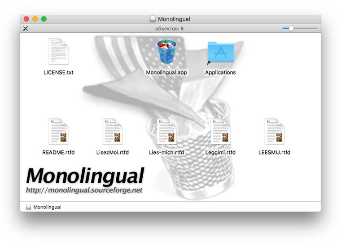Select the Monolingual.app trash can icon
This screenshot has width=341, height=247.
(x=166, y=52)
